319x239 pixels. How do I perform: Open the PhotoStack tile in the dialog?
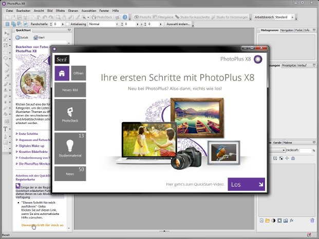coord(70,115)
